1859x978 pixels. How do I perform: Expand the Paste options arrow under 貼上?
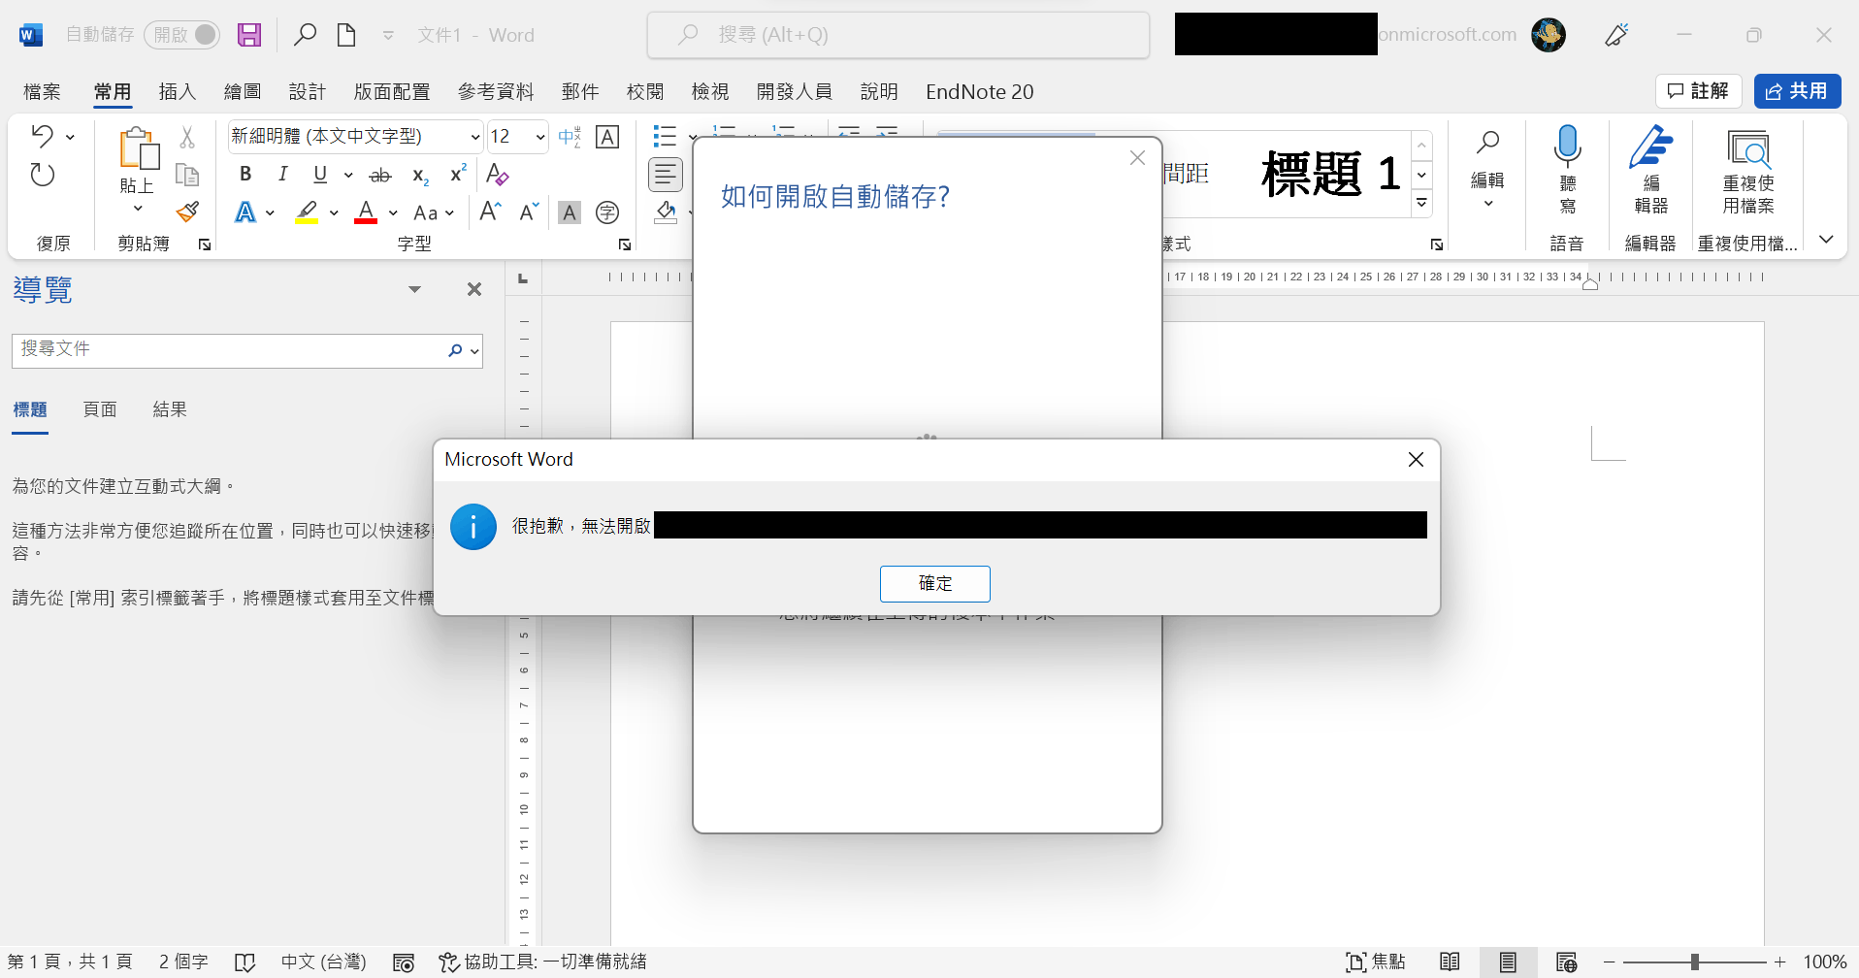pos(138,209)
